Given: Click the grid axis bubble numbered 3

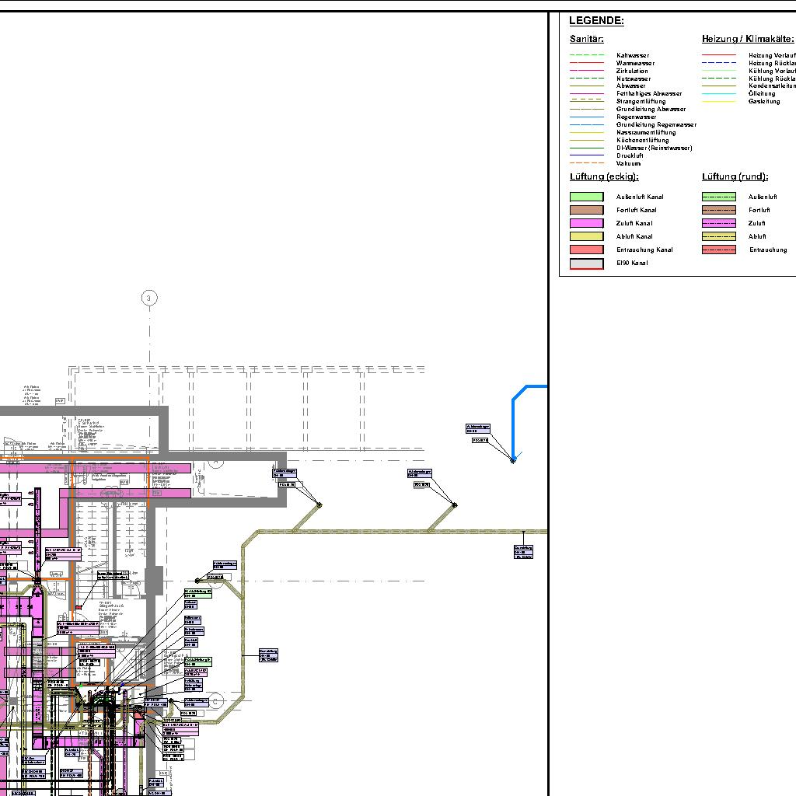Looking at the screenshot, I should (149, 298).
